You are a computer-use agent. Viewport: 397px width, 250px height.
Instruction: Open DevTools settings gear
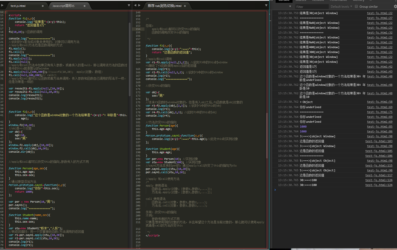click(395, 6)
